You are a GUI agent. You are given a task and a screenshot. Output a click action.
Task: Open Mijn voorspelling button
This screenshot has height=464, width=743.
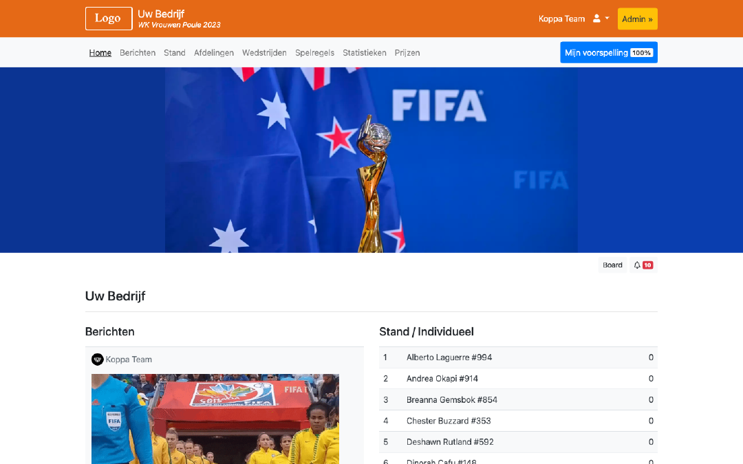608,52
